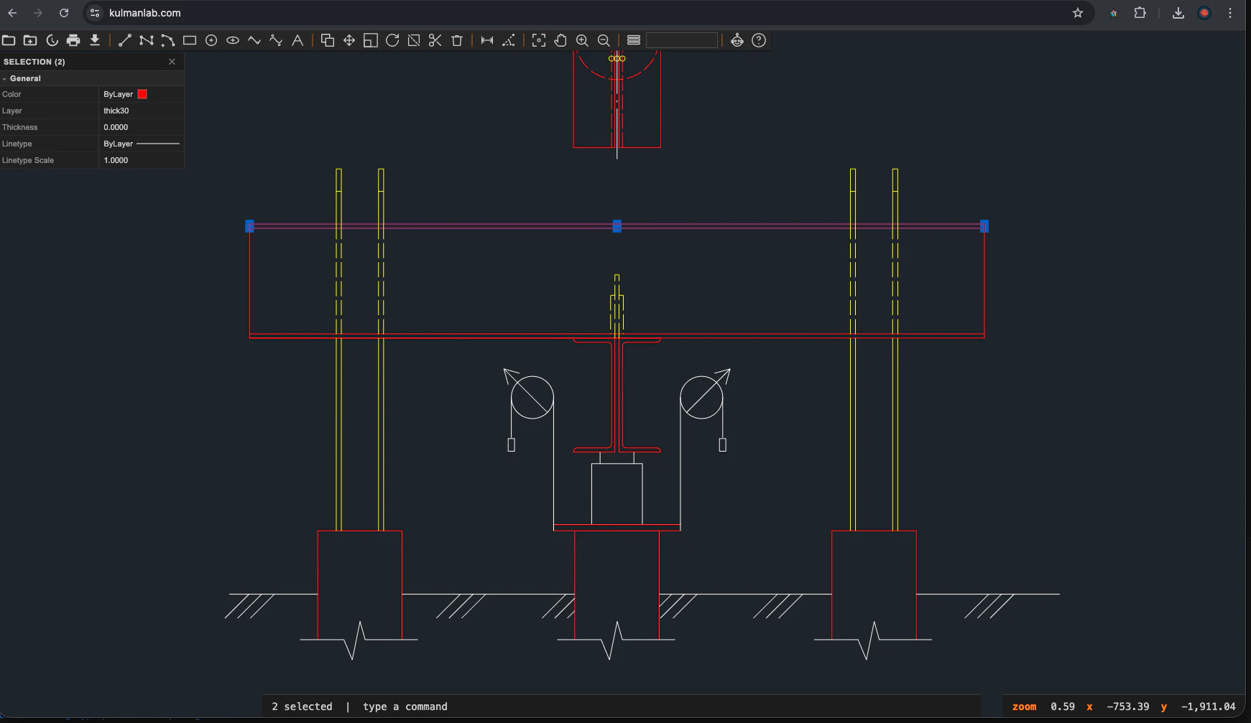Open the Help menu icon
Screen dimensions: 1251x723
(x=760, y=40)
